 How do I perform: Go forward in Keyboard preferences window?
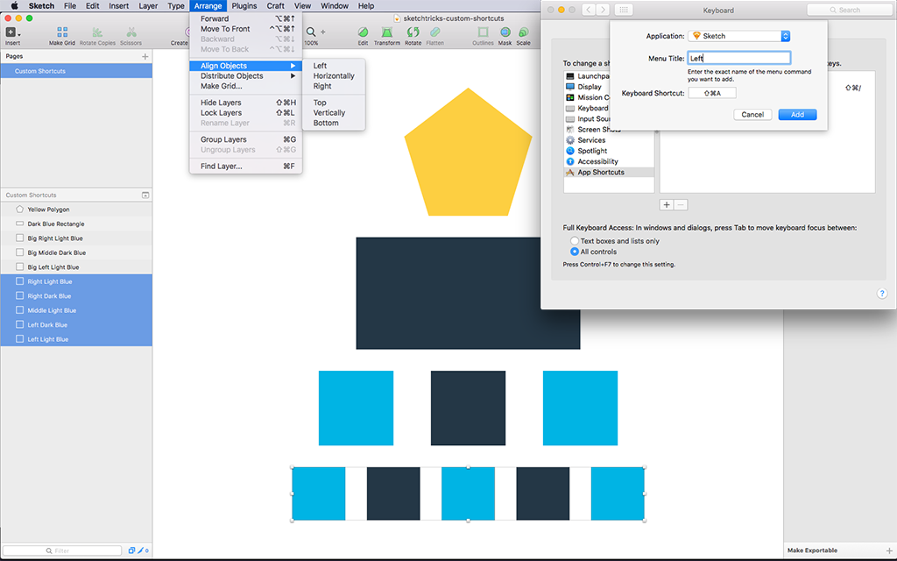603,10
